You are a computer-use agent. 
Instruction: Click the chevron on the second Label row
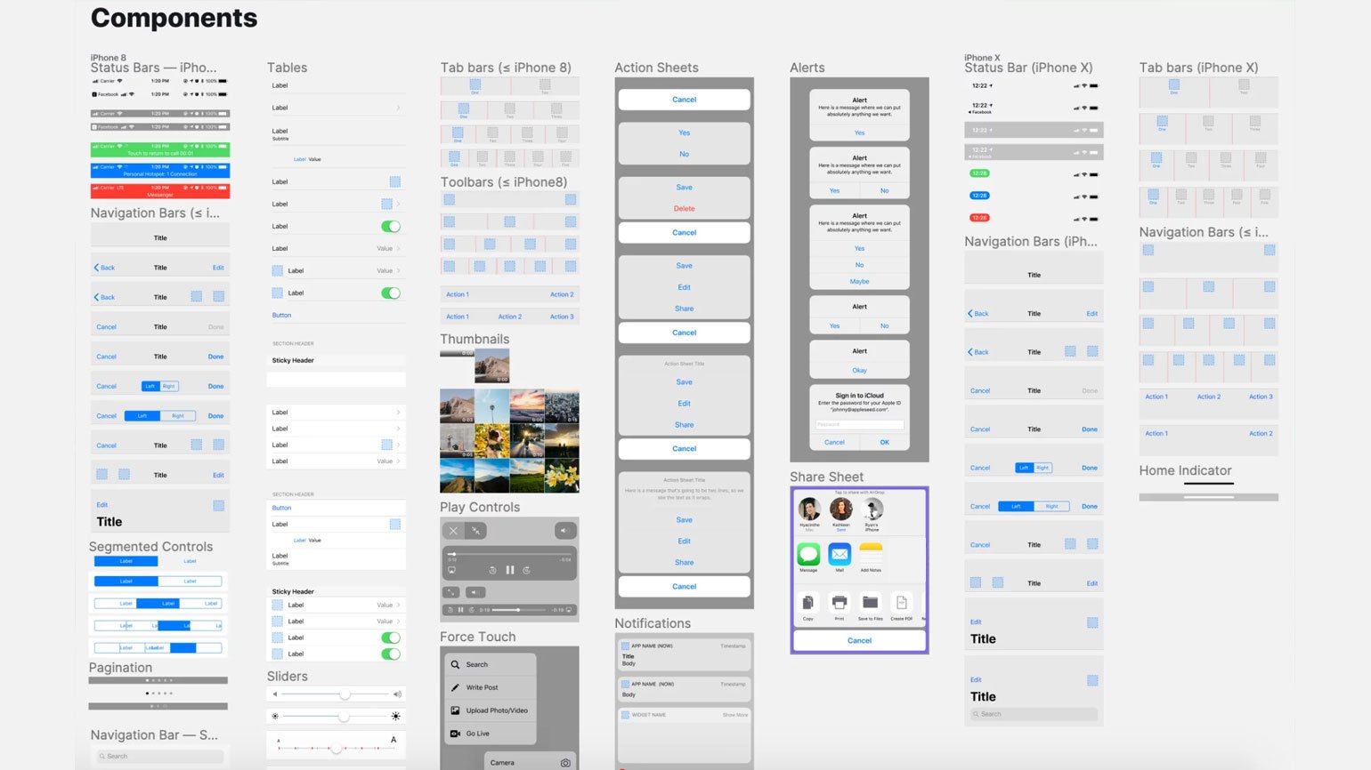[x=398, y=108]
